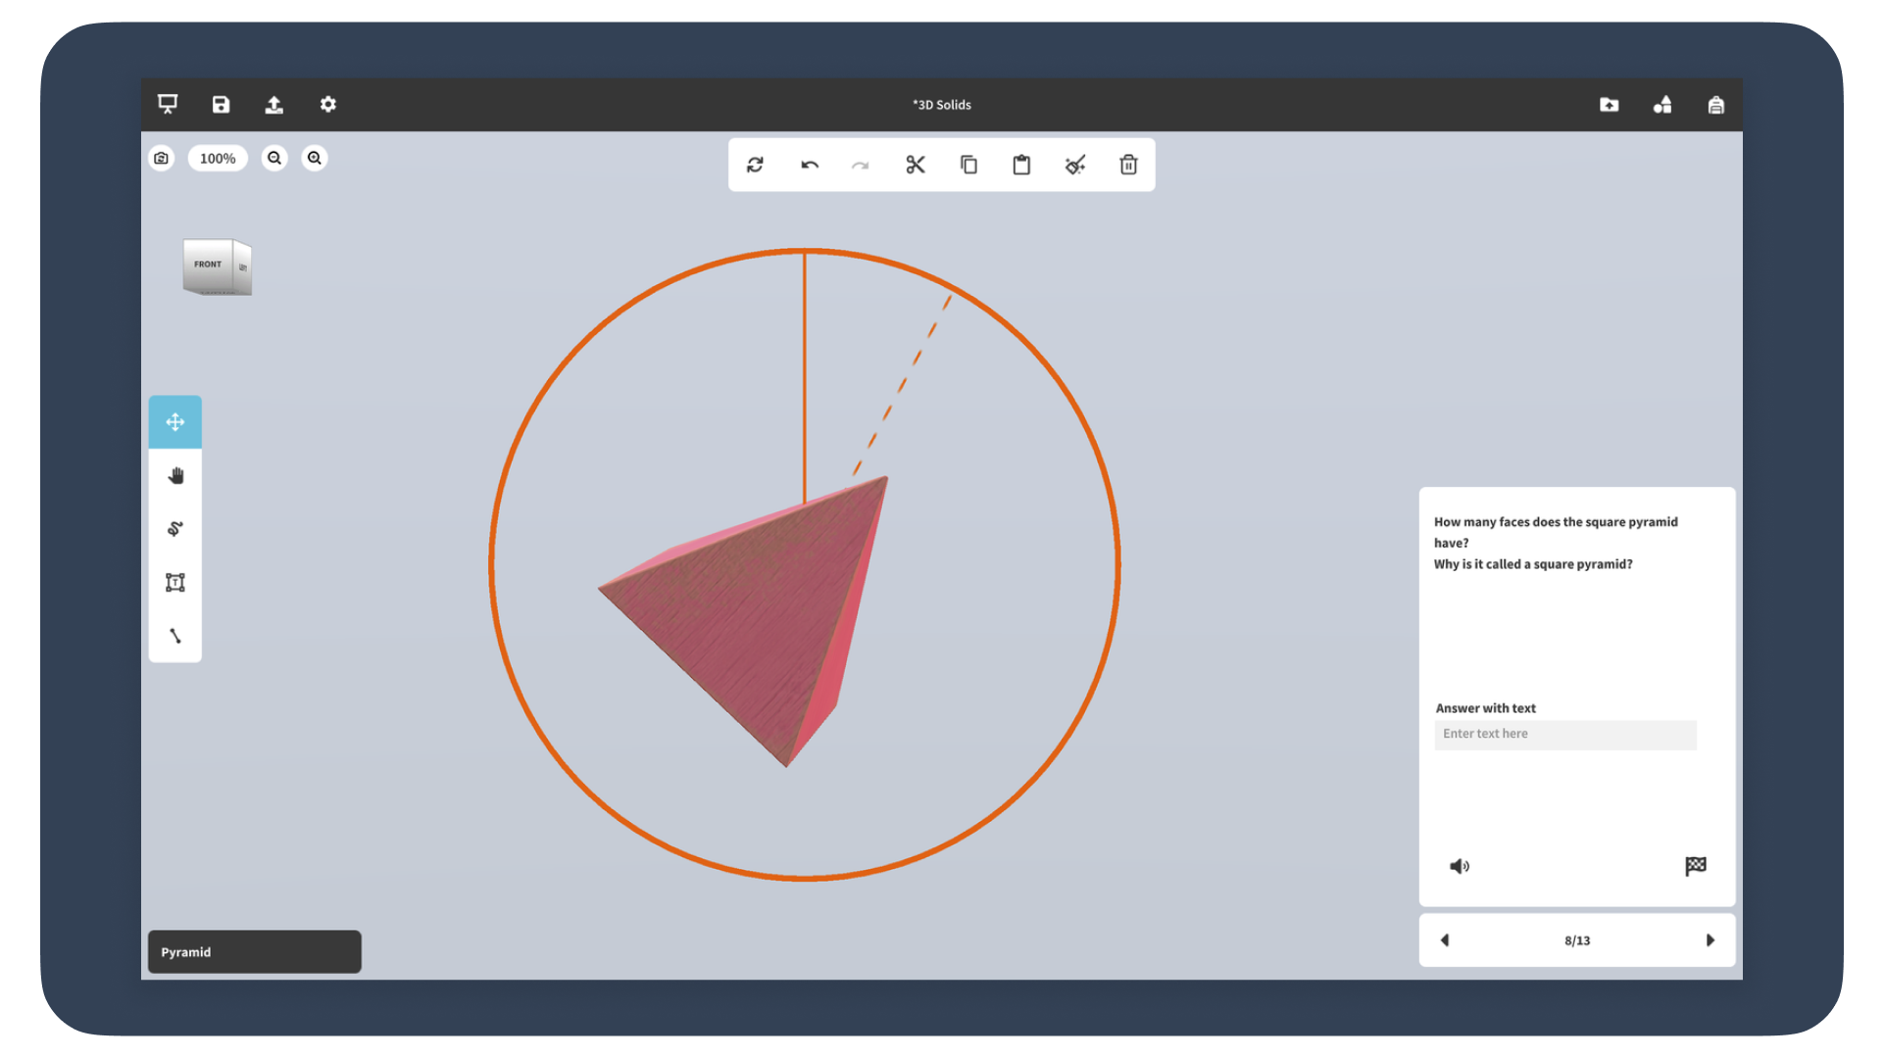Zoom out of the canvas
The height and width of the screenshot is (1058, 1884).
(274, 158)
